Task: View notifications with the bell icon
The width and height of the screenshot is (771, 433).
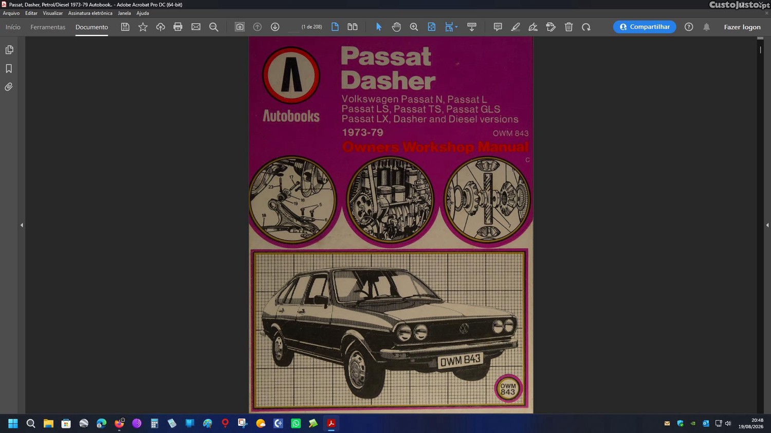Action: [x=707, y=27]
